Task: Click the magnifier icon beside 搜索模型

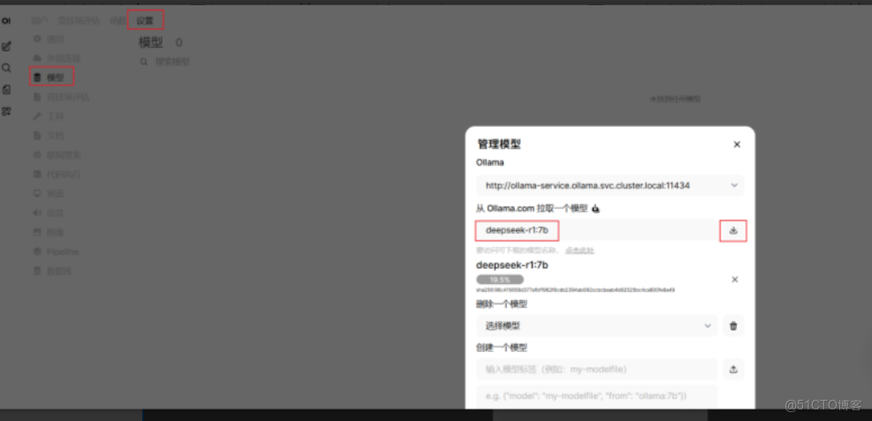Action: [144, 62]
